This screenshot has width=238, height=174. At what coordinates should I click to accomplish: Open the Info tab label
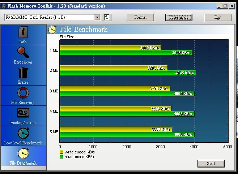23,42
